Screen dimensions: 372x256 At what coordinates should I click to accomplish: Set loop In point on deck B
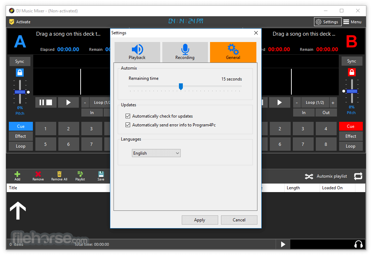click(x=304, y=113)
